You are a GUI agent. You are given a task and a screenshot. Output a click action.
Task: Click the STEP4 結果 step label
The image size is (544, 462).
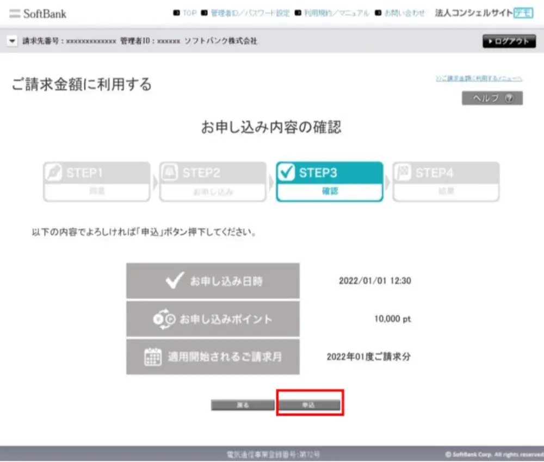coord(446,191)
